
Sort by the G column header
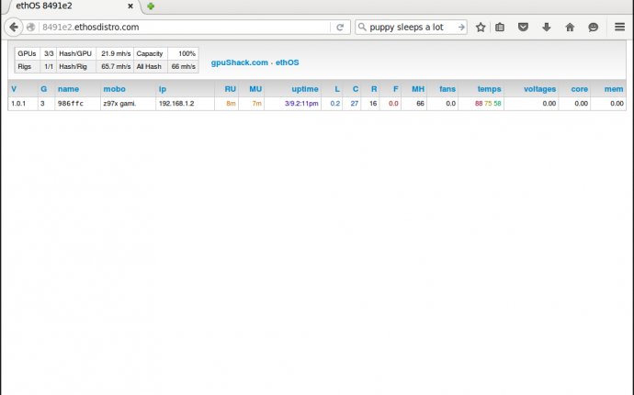43,89
